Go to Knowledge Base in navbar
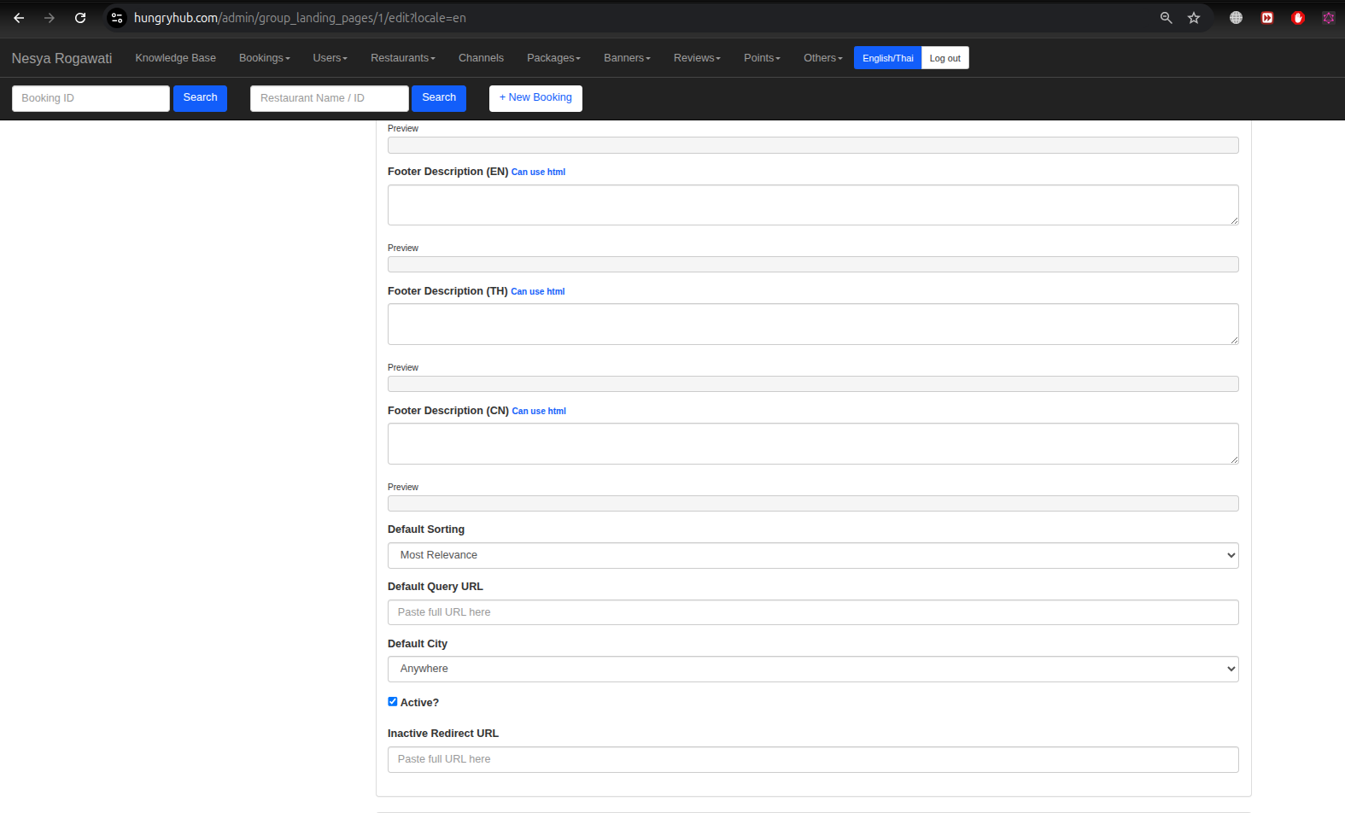This screenshot has width=1345, height=813. point(175,58)
